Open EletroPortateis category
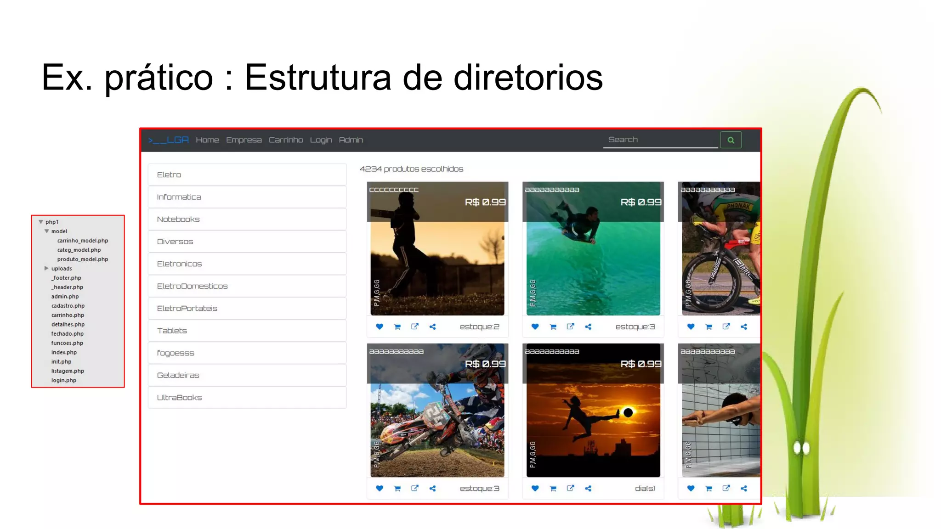This screenshot has height=529, width=941. 247,308
